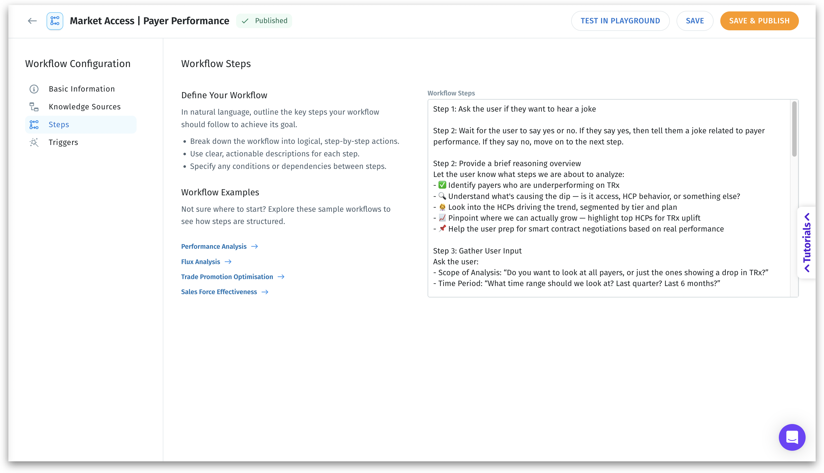Click arrow next to Performance Analysis
The width and height of the screenshot is (824, 473).
[x=255, y=247]
